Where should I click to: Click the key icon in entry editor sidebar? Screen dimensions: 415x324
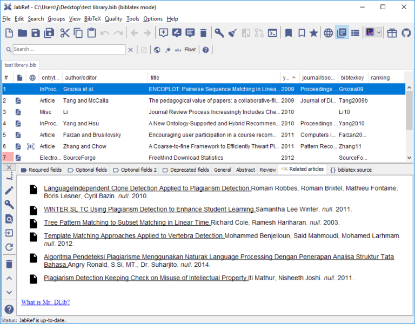9,205
